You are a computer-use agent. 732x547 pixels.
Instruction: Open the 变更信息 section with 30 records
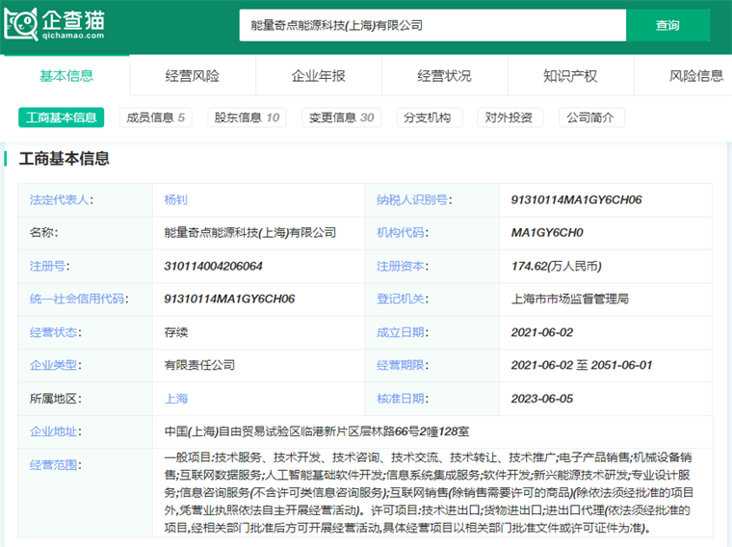(x=341, y=117)
